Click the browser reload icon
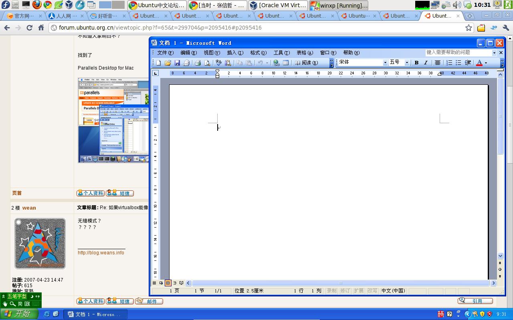513x320 pixels. click(x=29, y=28)
